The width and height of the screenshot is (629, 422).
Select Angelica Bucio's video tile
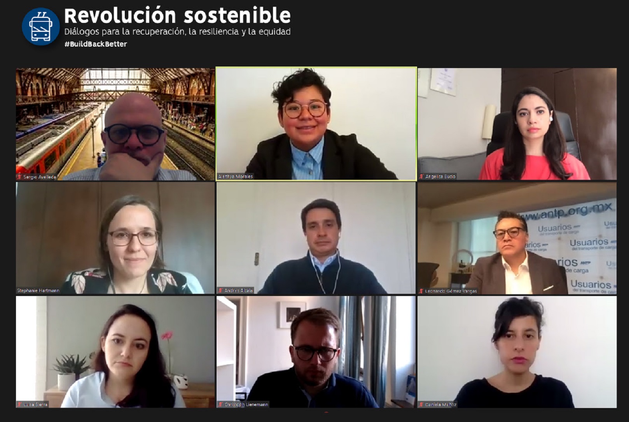[517, 124]
